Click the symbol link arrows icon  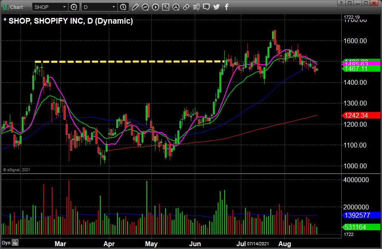(x=186, y=7)
